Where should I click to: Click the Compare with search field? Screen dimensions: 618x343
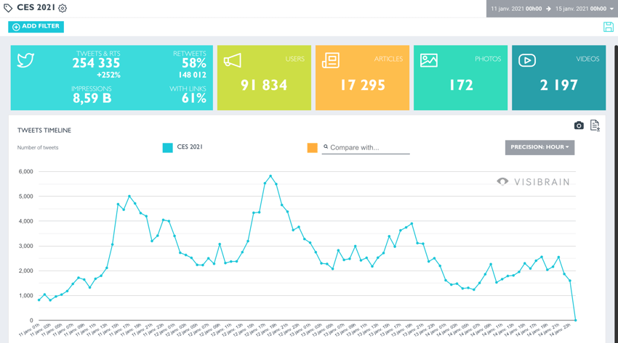click(x=369, y=148)
